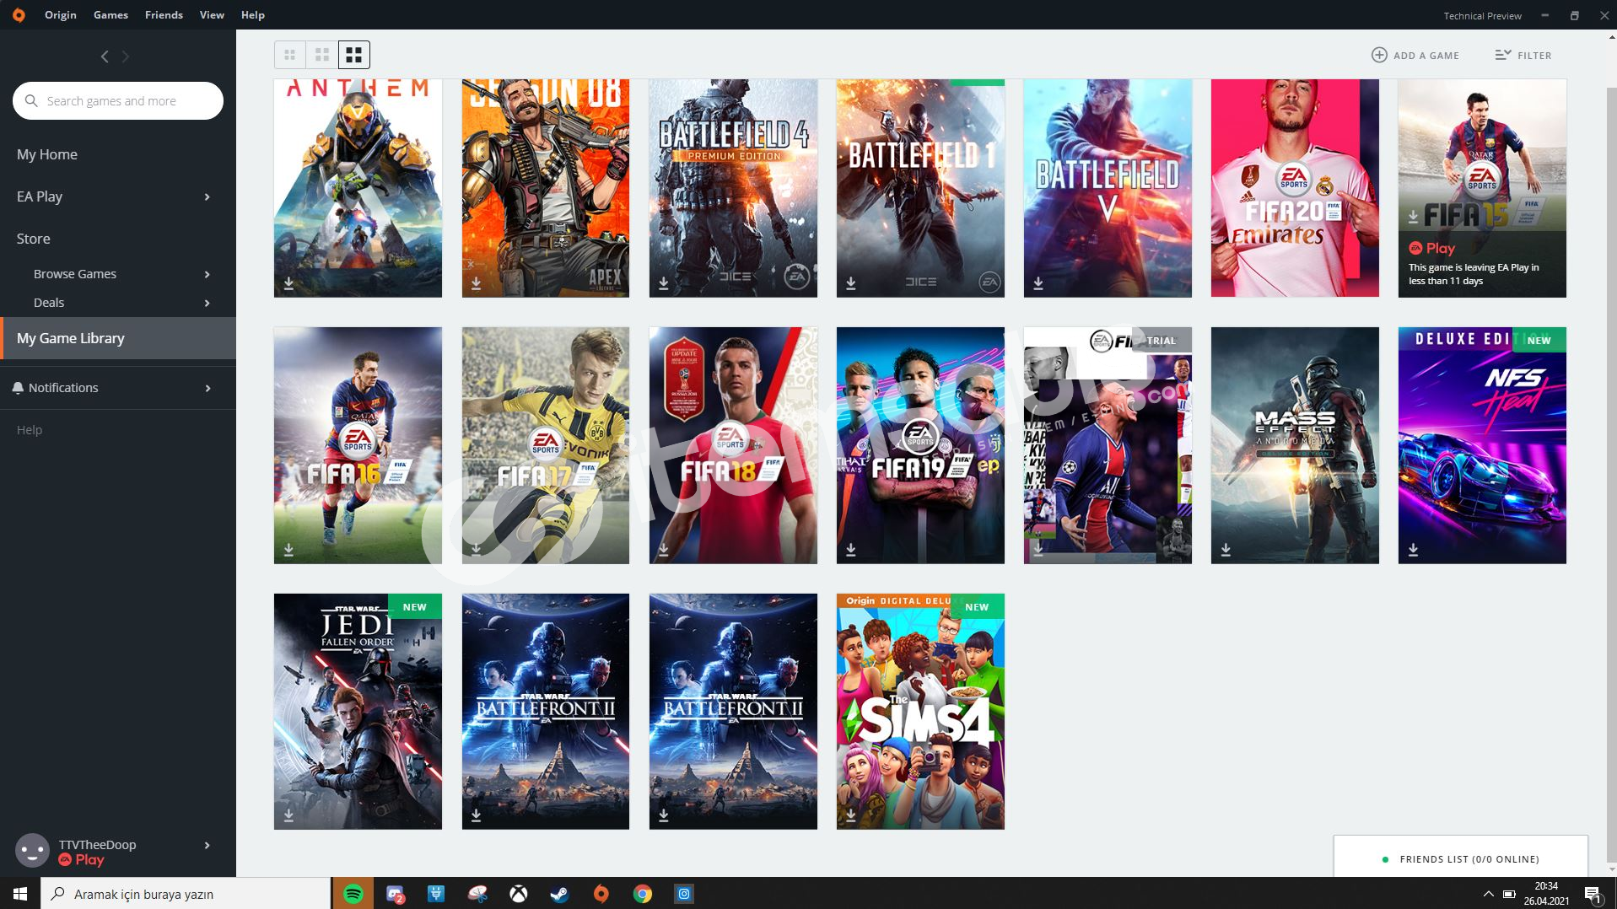Click the Mass Effect Andromeda download icon

click(1226, 550)
